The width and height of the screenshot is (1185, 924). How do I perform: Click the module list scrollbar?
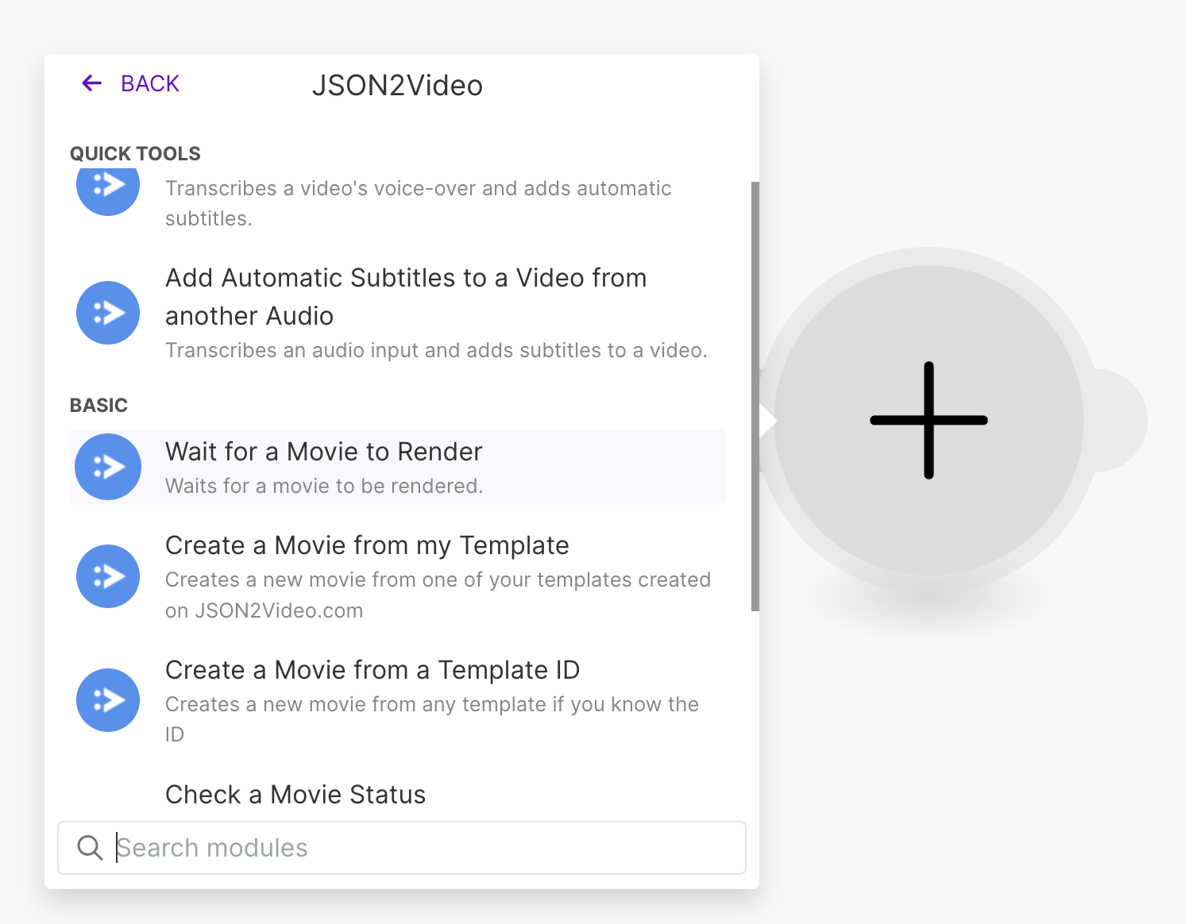pyautogui.click(x=755, y=396)
